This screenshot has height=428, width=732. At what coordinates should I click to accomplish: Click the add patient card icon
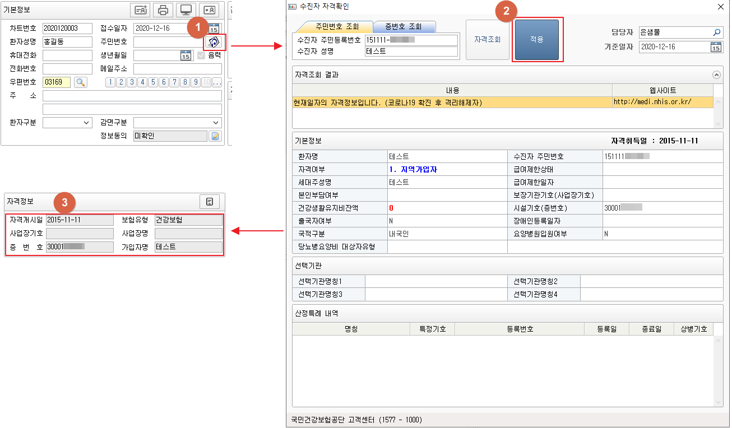pyautogui.click(x=140, y=10)
